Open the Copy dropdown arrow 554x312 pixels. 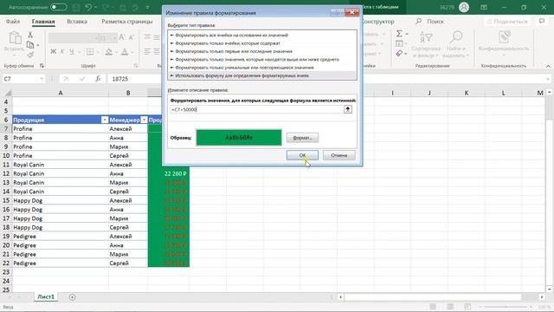click(38, 45)
